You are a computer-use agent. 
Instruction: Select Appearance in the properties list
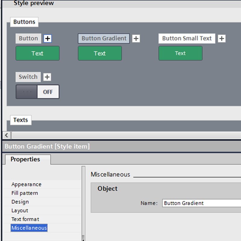[x=27, y=184]
